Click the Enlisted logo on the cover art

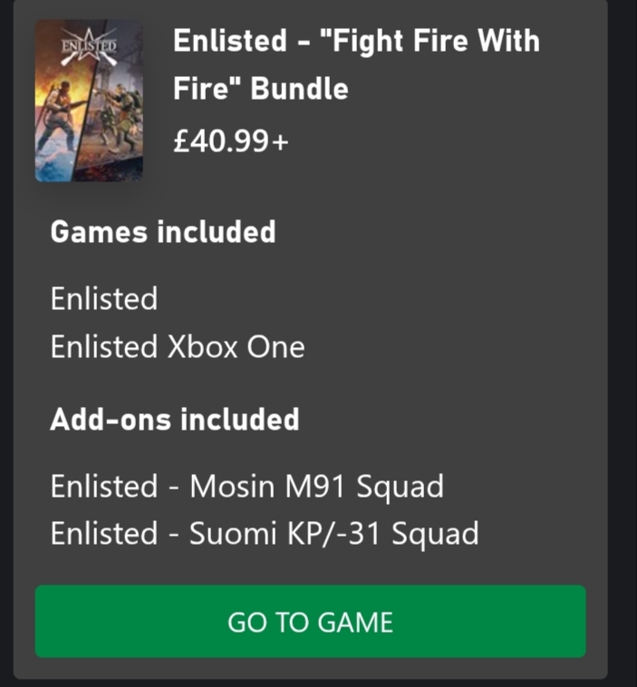pyautogui.click(x=88, y=45)
